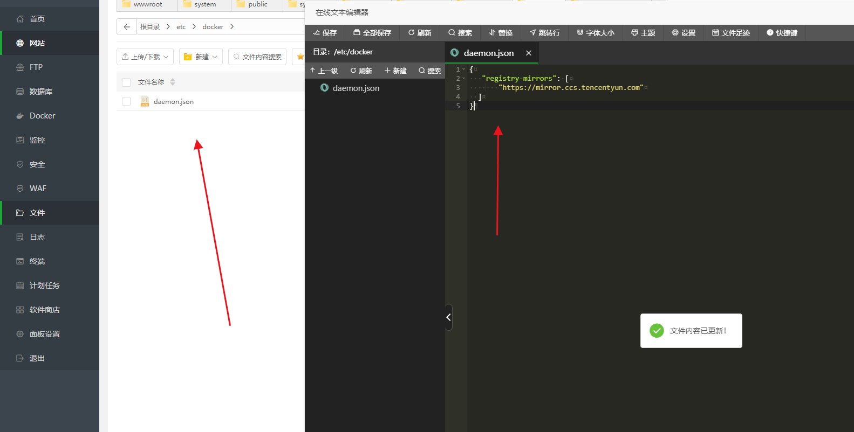Open the 新建 dropdown in file manager

tap(201, 57)
